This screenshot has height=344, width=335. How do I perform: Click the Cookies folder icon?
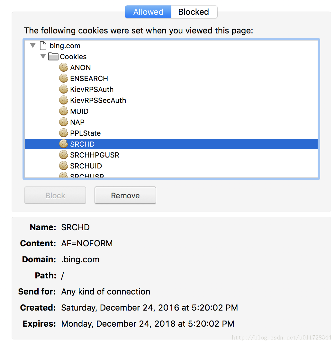coord(53,56)
